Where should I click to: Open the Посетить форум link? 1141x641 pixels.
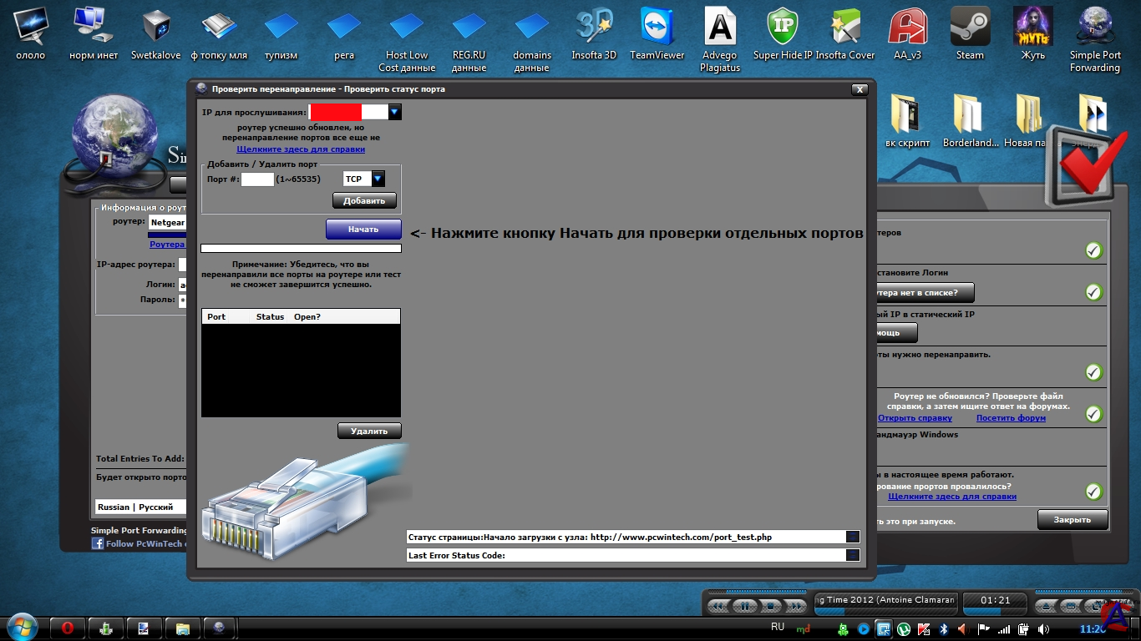click(1011, 418)
